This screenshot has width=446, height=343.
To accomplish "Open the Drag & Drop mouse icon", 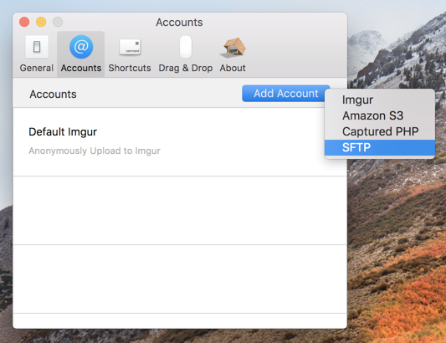I will pyautogui.click(x=186, y=47).
